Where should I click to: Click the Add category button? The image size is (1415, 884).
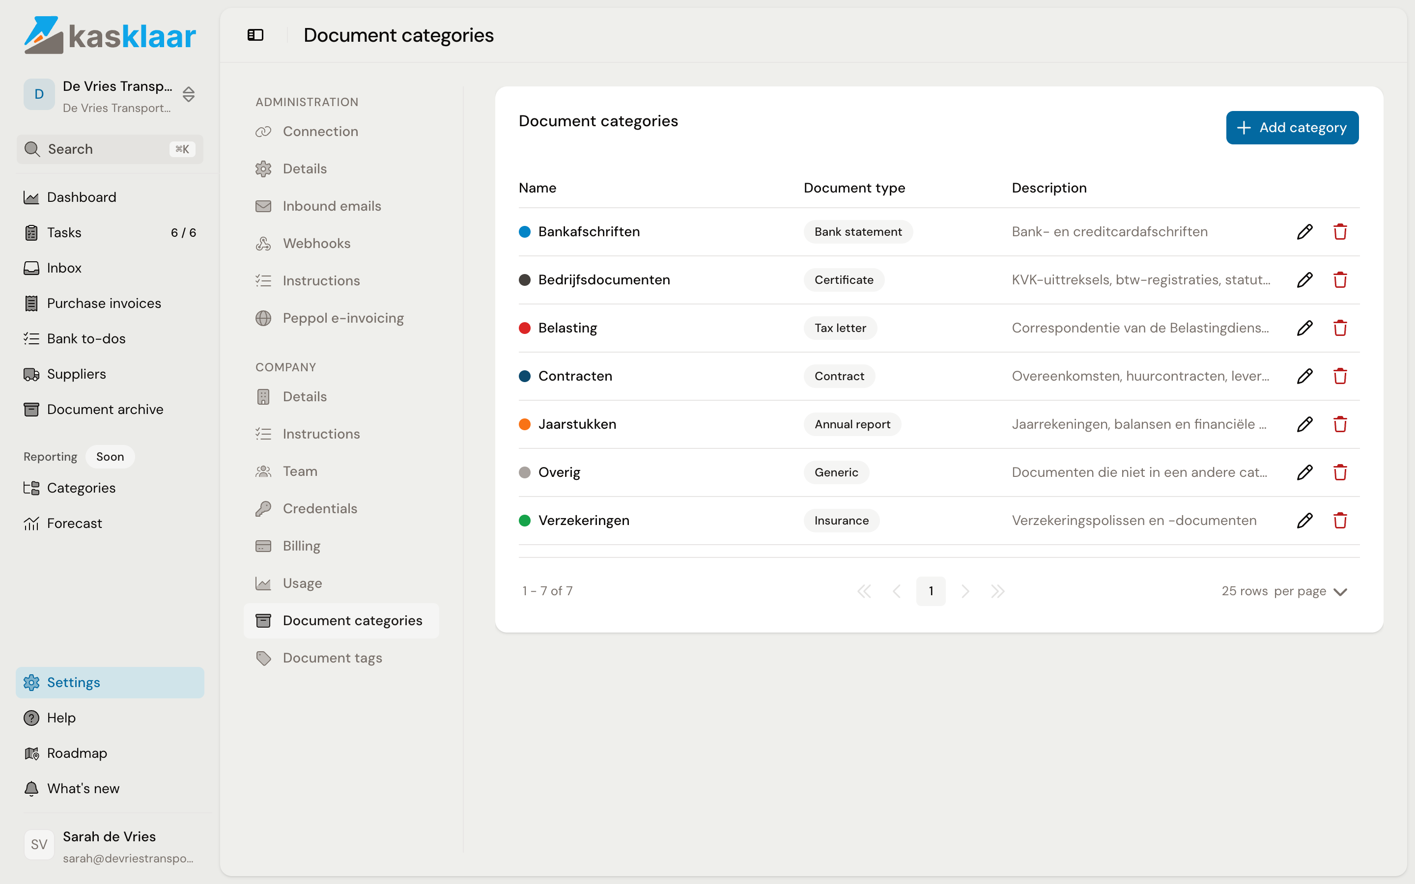tap(1292, 128)
